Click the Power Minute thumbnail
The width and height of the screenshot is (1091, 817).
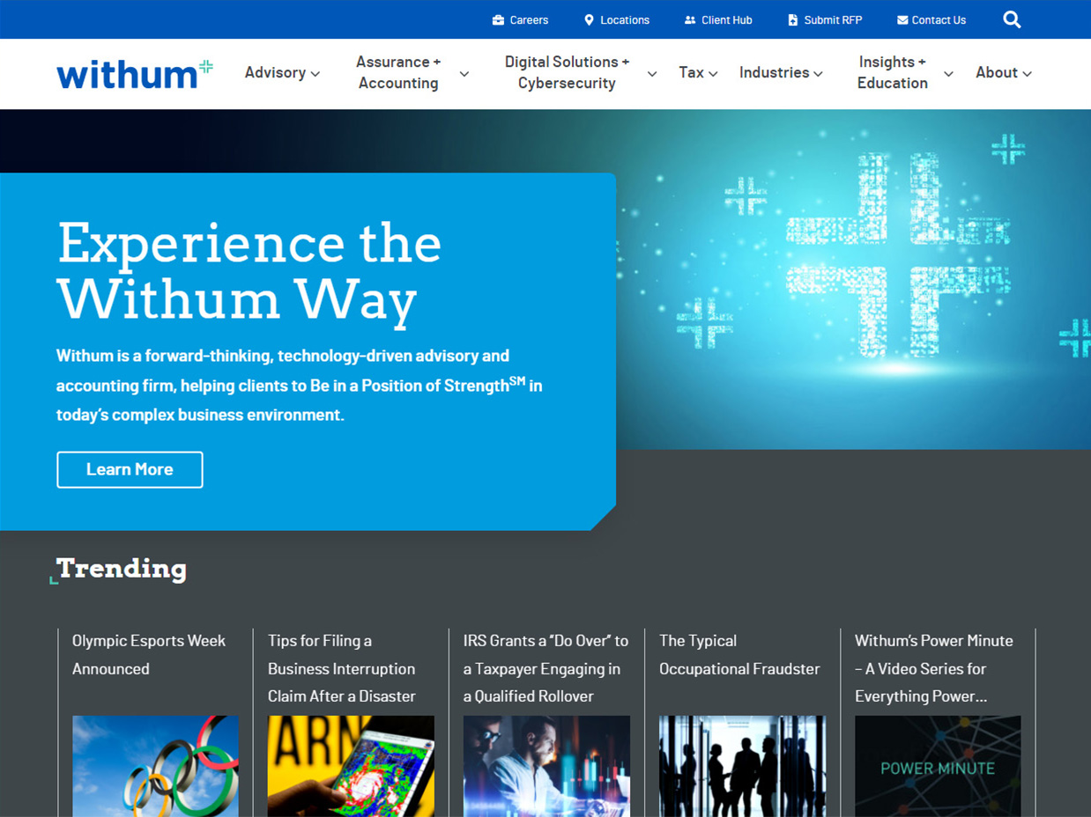point(938,766)
